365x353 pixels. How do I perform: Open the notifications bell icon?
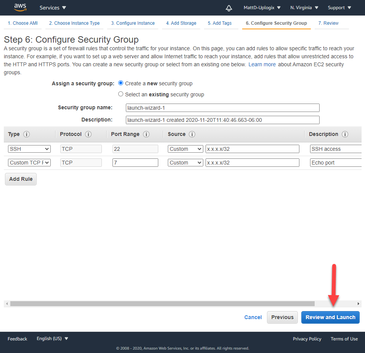coord(229,8)
